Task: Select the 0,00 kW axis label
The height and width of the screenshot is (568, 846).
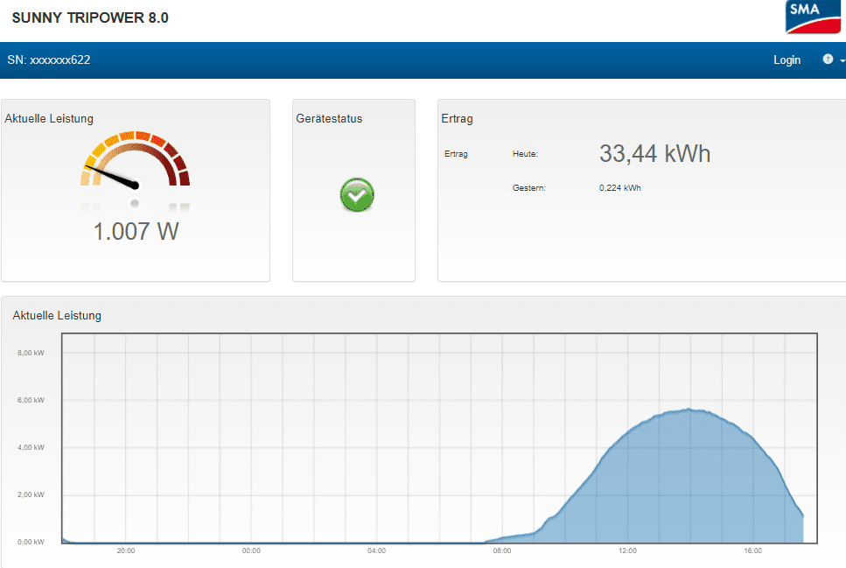Action: pyautogui.click(x=31, y=542)
